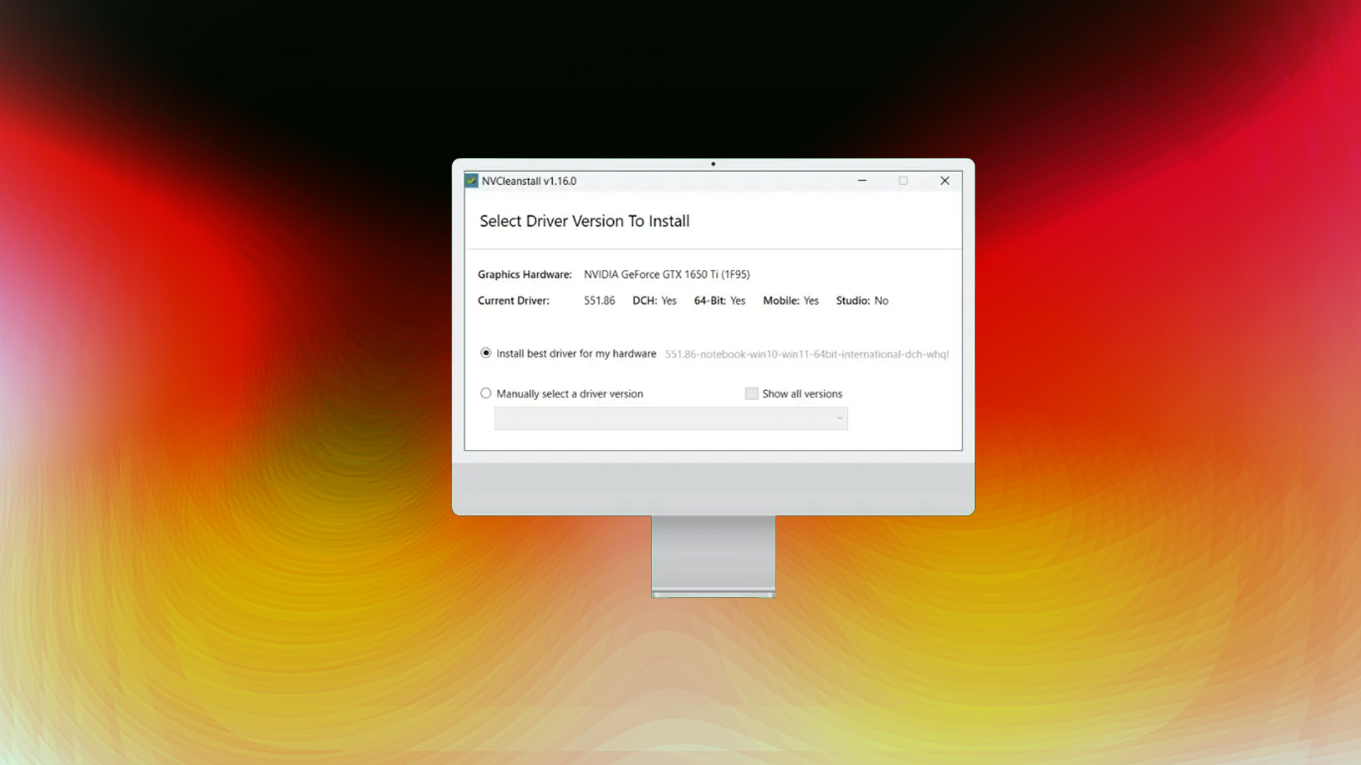Choose 'Manually select a driver version' radio button

click(486, 393)
